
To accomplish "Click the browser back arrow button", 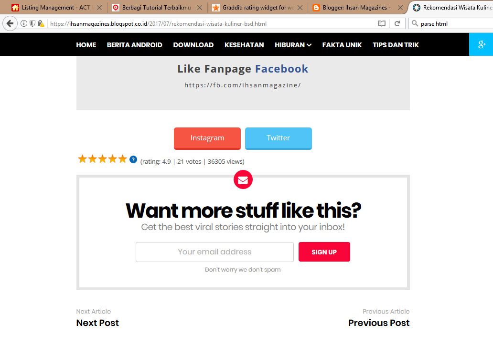I will (x=10, y=23).
